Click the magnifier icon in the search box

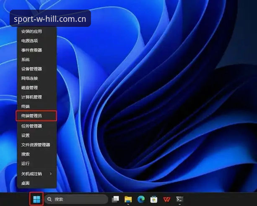pyautogui.click(x=49, y=199)
